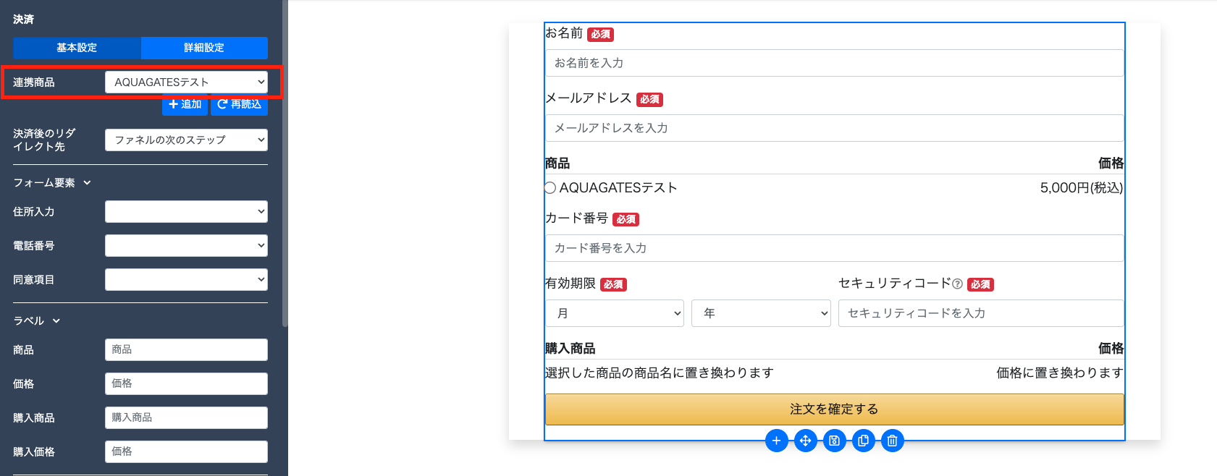Switch to the 基本設定 tab
Viewport: 1217px width, 476px height.
coord(77,48)
